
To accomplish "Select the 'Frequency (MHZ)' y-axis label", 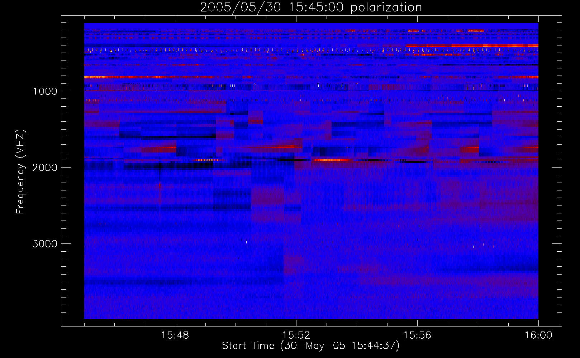I will pyautogui.click(x=20, y=172).
